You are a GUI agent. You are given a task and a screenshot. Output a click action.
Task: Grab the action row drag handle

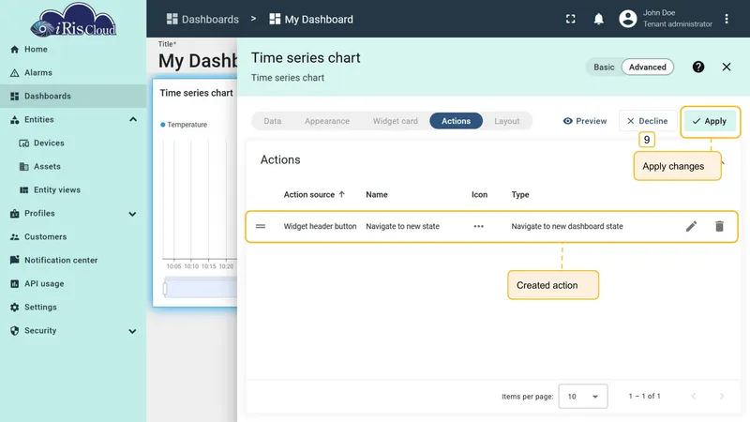point(261,226)
